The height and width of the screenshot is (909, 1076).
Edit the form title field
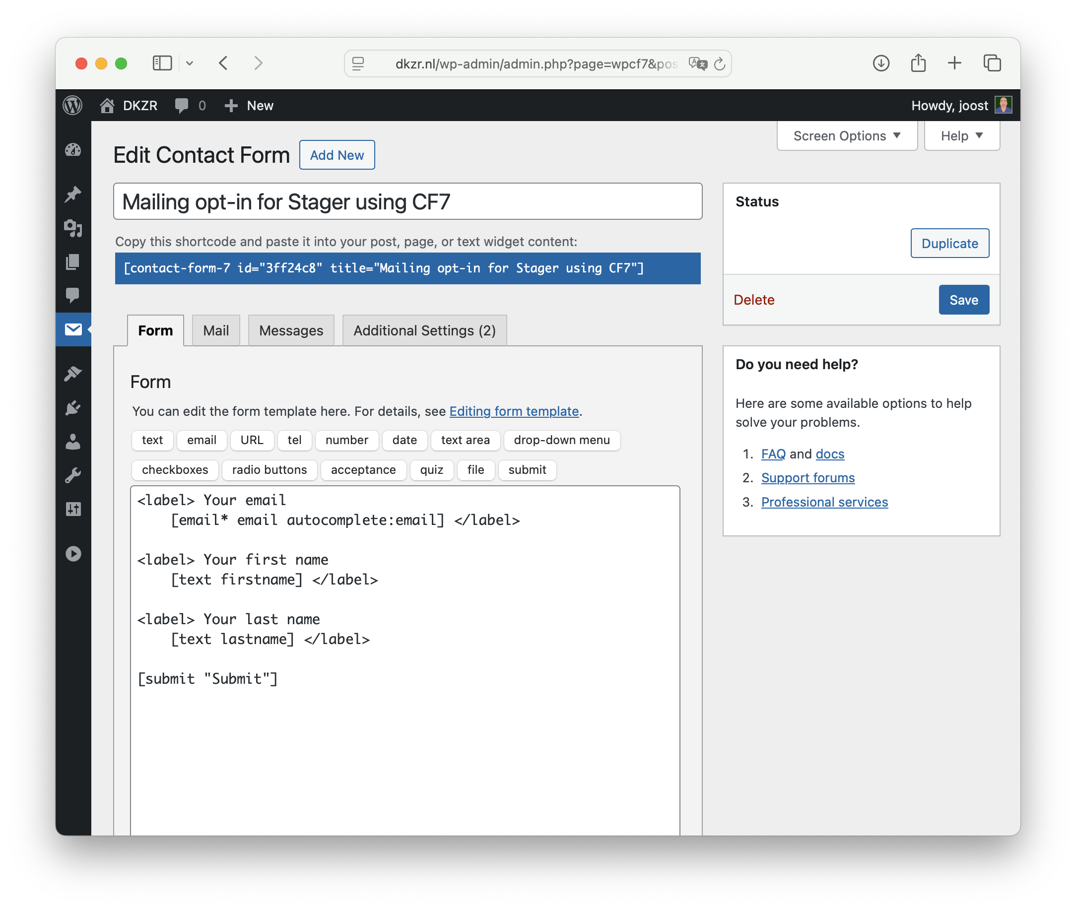pyautogui.click(x=407, y=201)
